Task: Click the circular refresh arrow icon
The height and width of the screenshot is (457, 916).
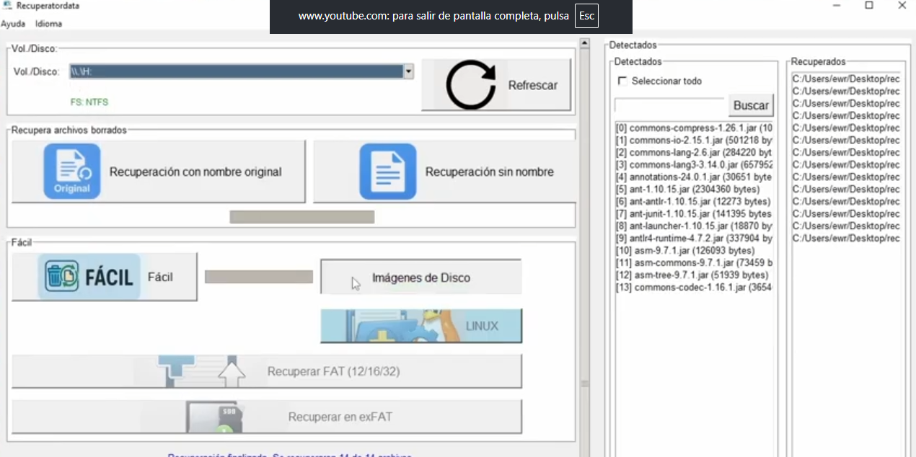Action: click(470, 85)
